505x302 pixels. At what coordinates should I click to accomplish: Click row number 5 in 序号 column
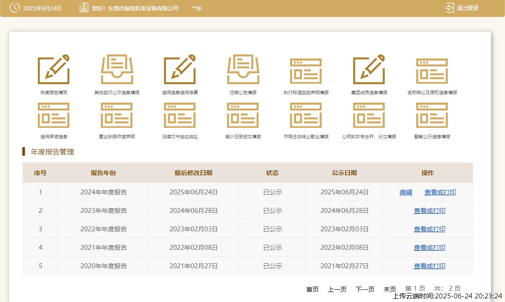(x=41, y=266)
